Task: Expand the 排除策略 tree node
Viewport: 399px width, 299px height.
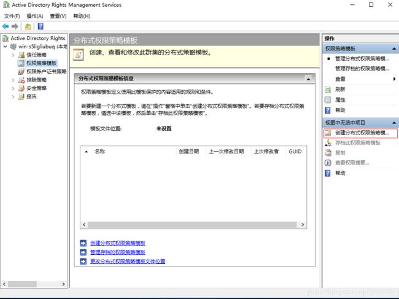Action: [13, 80]
